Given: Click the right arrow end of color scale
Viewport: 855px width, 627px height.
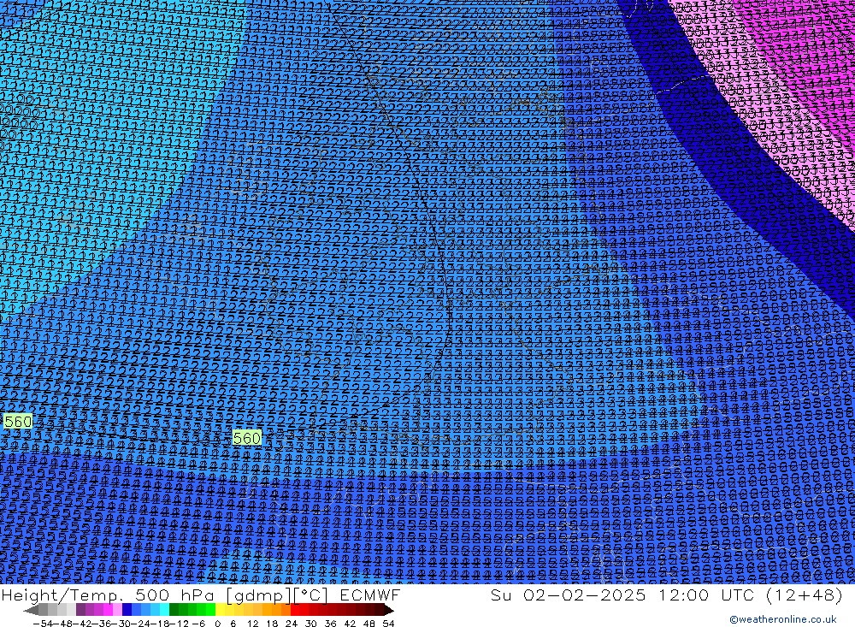Looking at the screenshot, I should [389, 610].
